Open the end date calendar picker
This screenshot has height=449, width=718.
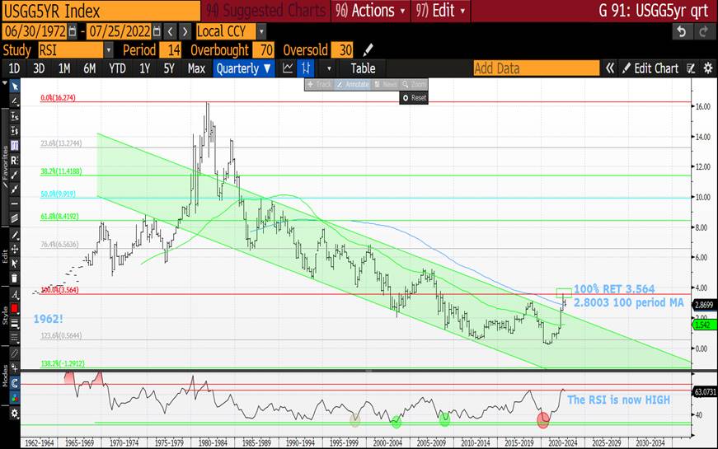click(157, 31)
